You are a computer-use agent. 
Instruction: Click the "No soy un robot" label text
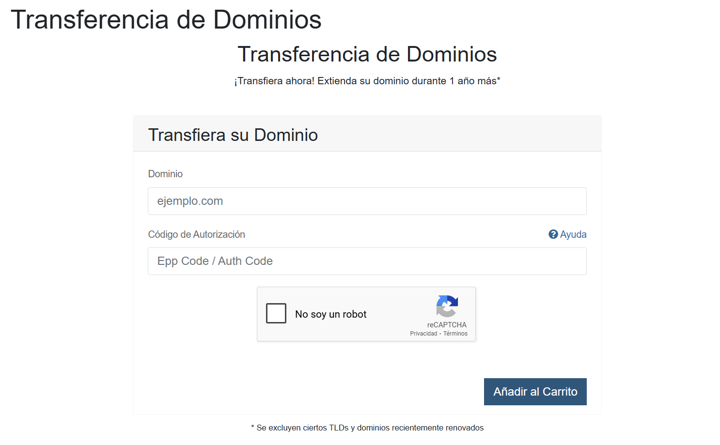tap(331, 314)
